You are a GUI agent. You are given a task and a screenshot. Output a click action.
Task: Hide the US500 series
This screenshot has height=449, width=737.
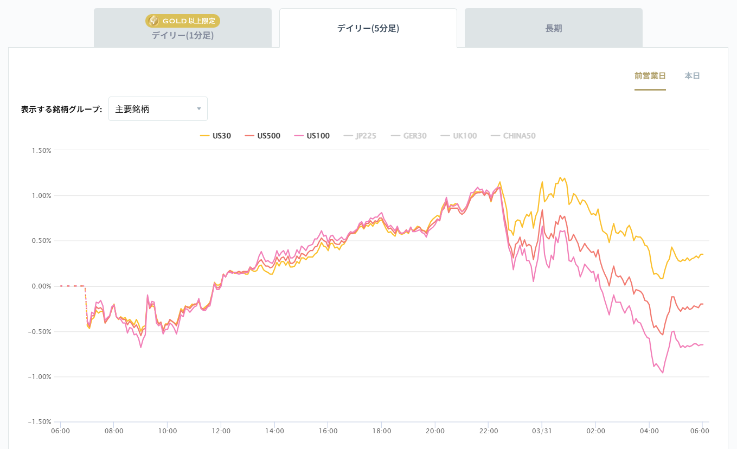tap(268, 136)
